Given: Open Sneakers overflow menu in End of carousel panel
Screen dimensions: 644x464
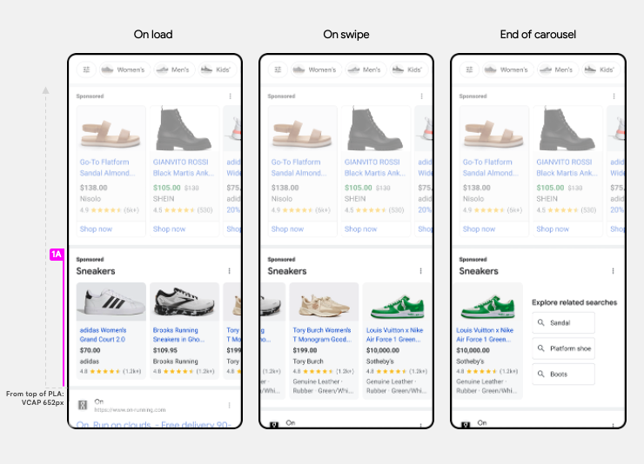Looking at the screenshot, I should coord(613,271).
